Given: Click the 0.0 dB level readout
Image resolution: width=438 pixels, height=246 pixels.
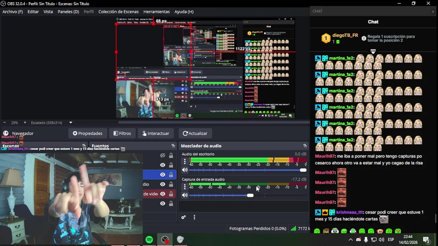Looking at the screenshot, I should (300, 154).
